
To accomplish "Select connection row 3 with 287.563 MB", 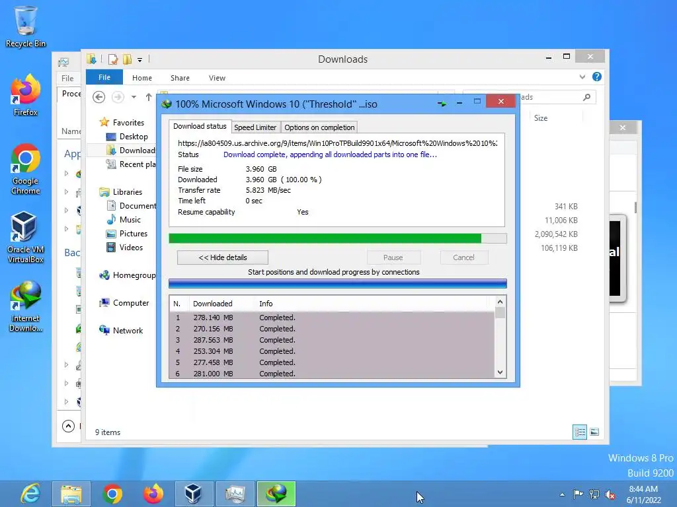I will click(x=332, y=340).
